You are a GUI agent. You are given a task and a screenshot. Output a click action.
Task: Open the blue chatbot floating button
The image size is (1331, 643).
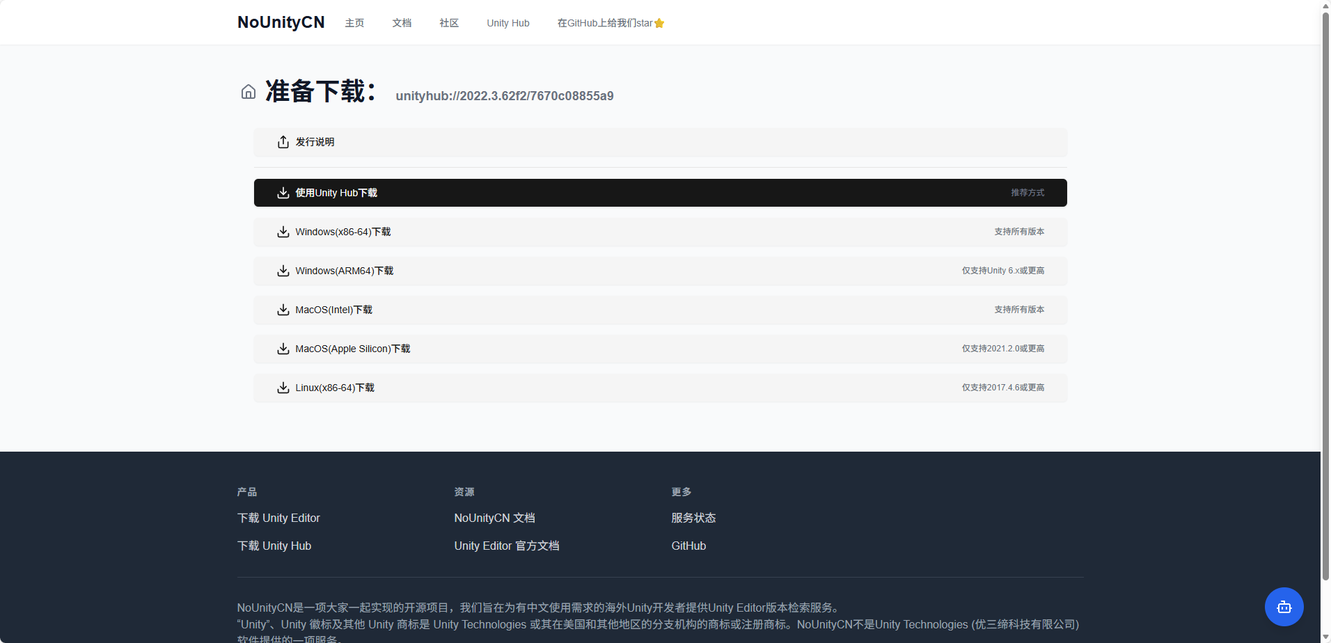(1284, 607)
